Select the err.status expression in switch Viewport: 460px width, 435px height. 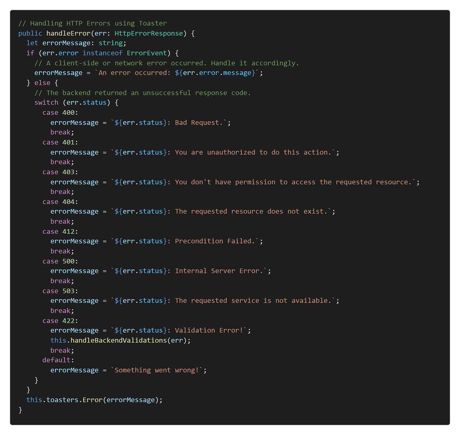pos(86,102)
